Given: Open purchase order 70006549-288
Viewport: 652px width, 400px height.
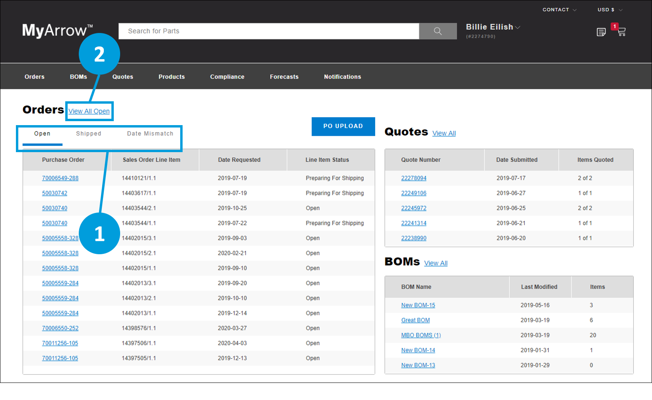Looking at the screenshot, I should (60, 178).
